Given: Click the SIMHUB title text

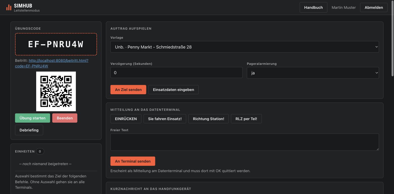Looking at the screenshot, I should (x=23, y=6).
